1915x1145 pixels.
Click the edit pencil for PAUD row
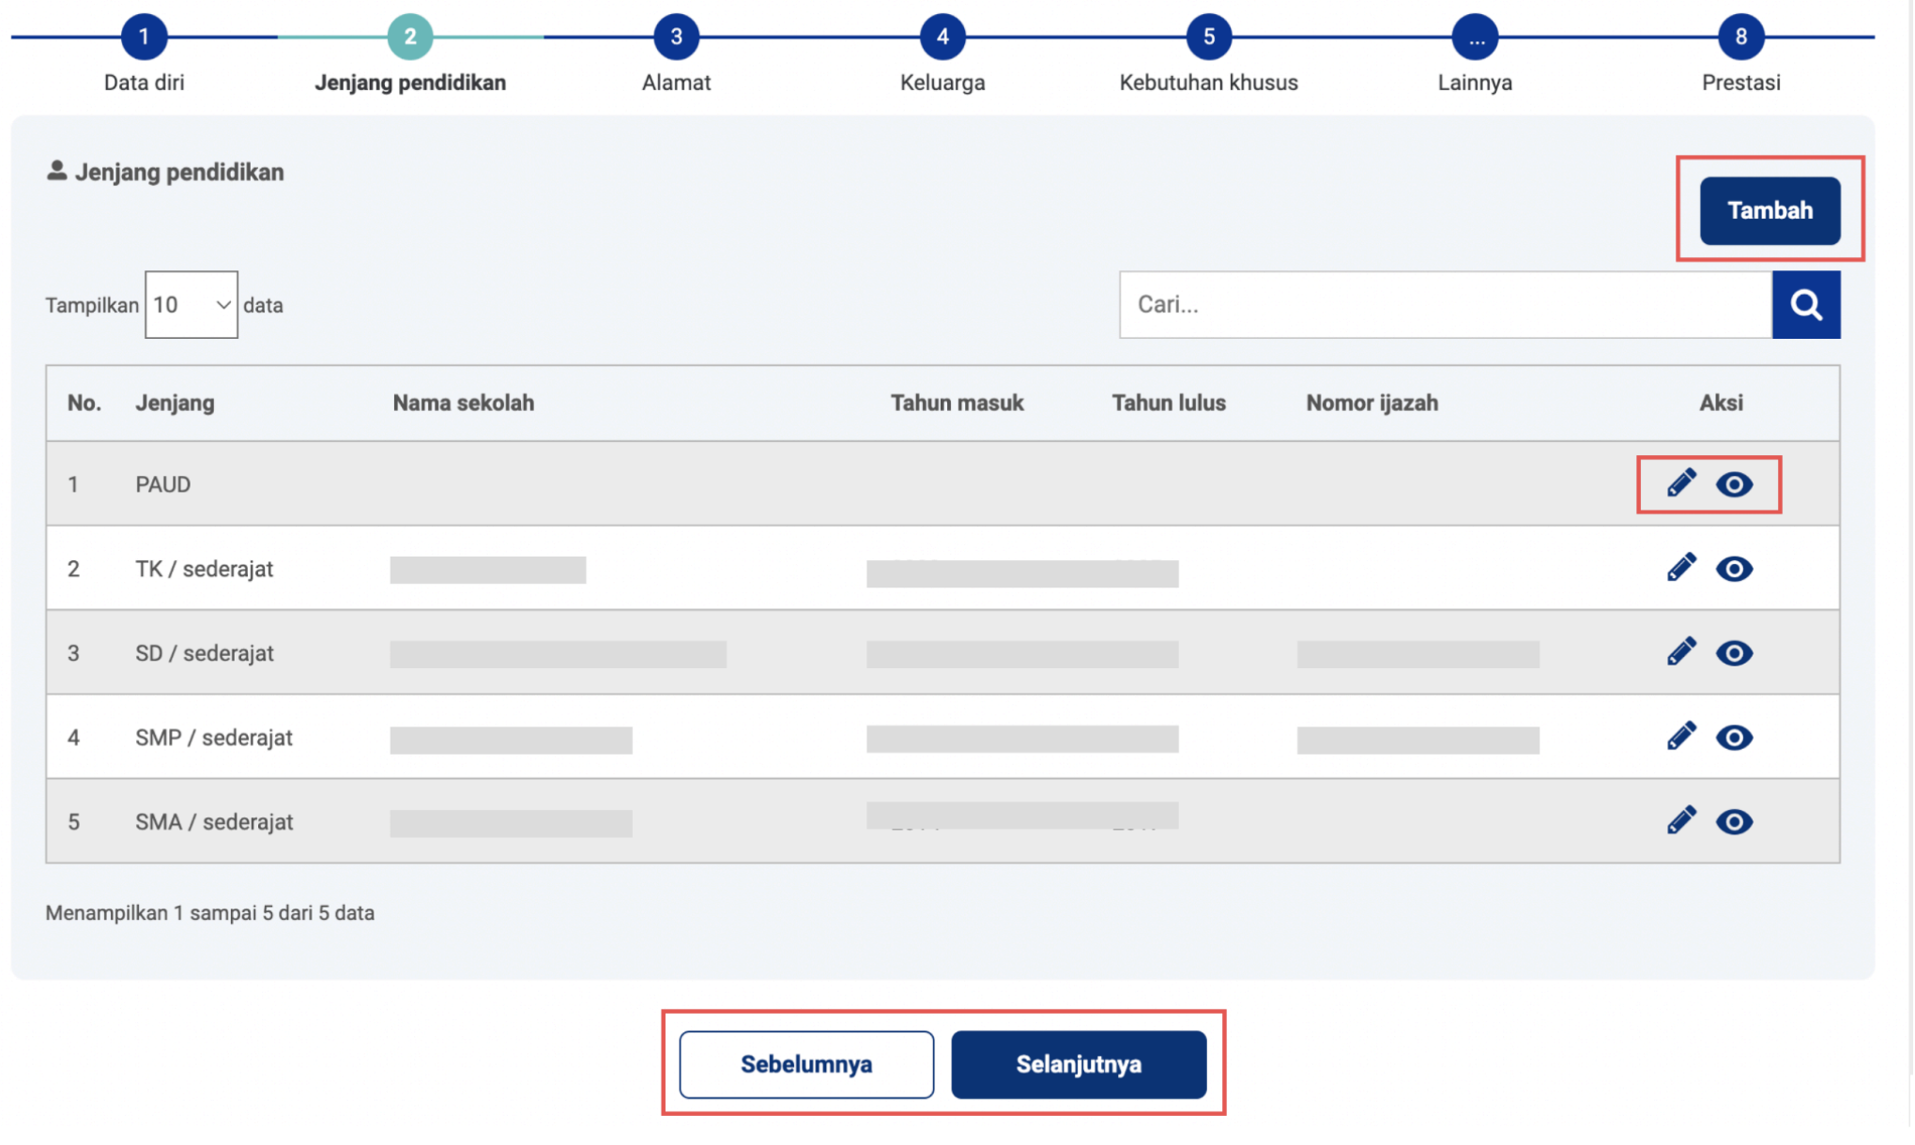click(x=1681, y=483)
